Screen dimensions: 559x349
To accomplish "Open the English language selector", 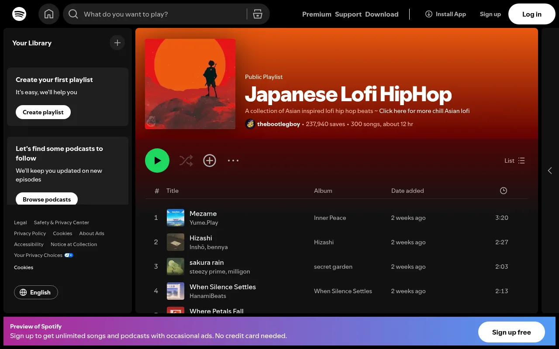I will 36,292.
